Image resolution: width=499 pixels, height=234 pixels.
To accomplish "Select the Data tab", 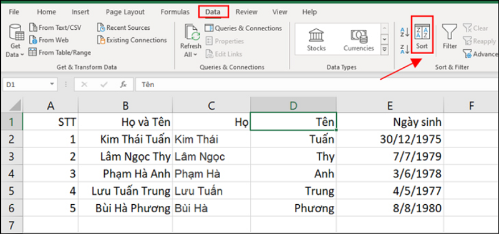I will tap(213, 12).
